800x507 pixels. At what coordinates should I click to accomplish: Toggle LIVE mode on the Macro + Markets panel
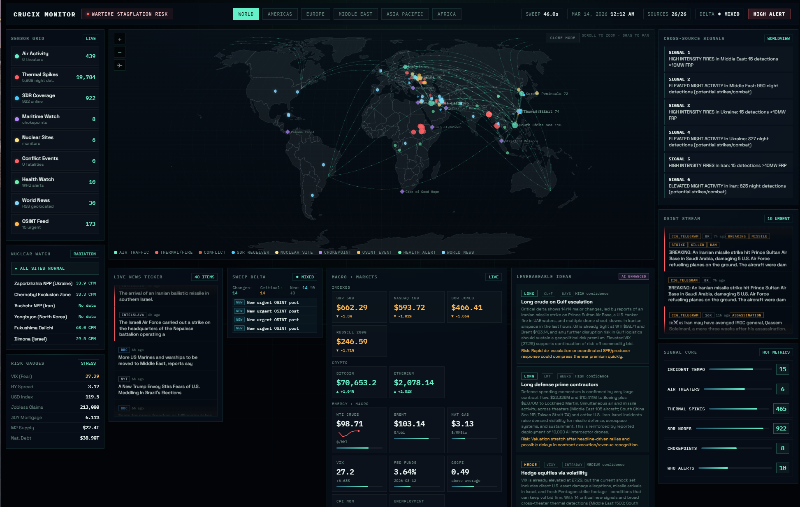pos(493,277)
